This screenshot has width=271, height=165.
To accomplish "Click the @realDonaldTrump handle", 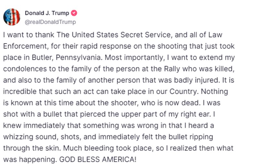I will tap(50, 22).
